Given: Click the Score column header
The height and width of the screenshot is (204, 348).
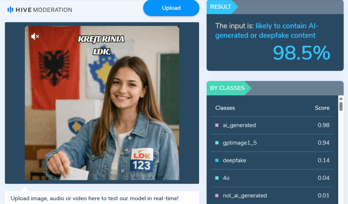Looking at the screenshot, I should (x=322, y=108).
